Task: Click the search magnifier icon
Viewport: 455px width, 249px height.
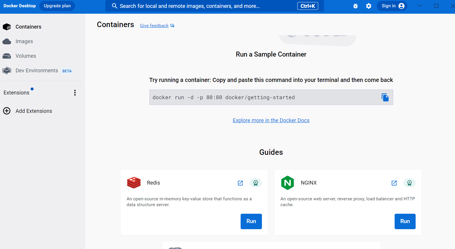Action: click(x=115, y=6)
